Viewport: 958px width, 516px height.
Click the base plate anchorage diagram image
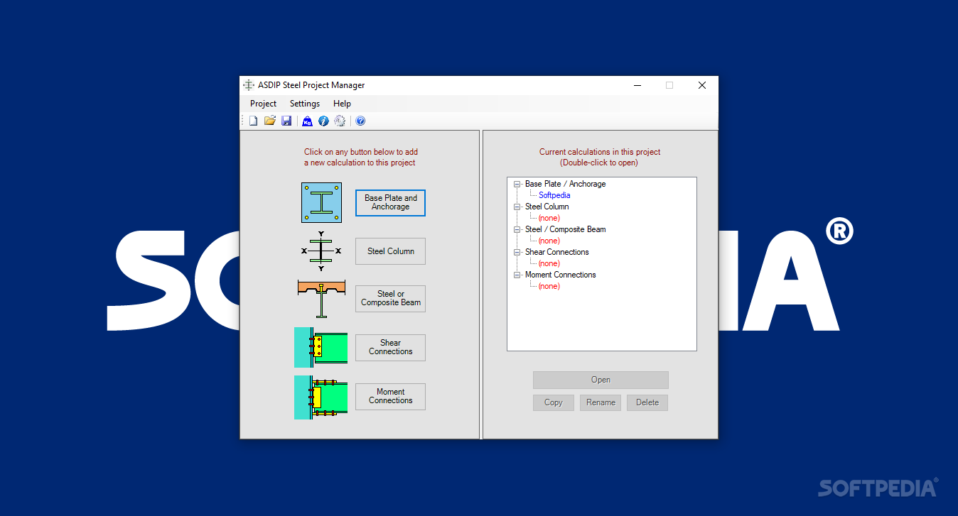click(321, 203)
